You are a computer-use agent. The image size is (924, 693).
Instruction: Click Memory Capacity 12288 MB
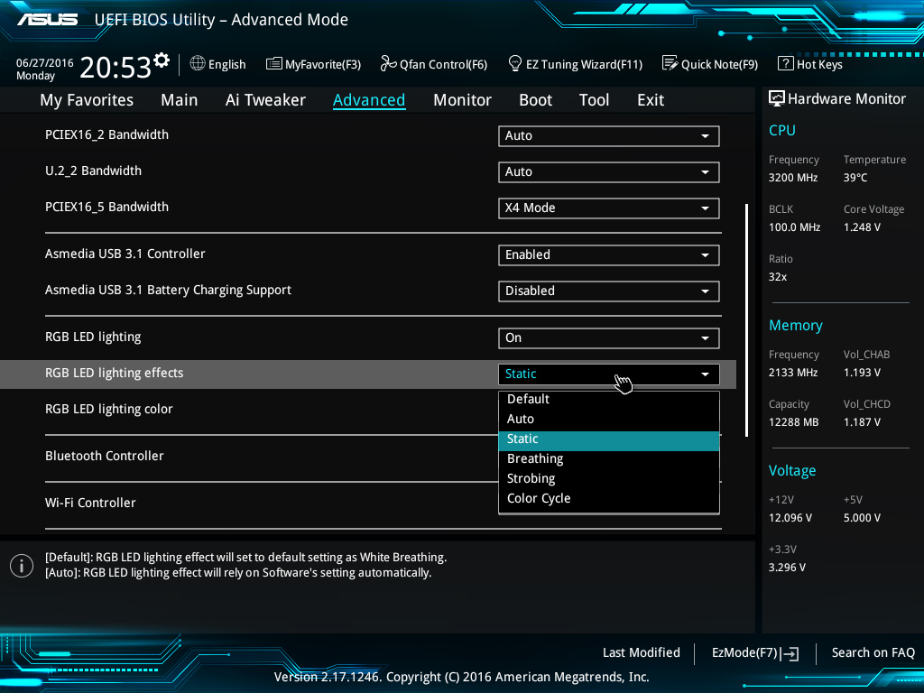[x=794, y=422]
